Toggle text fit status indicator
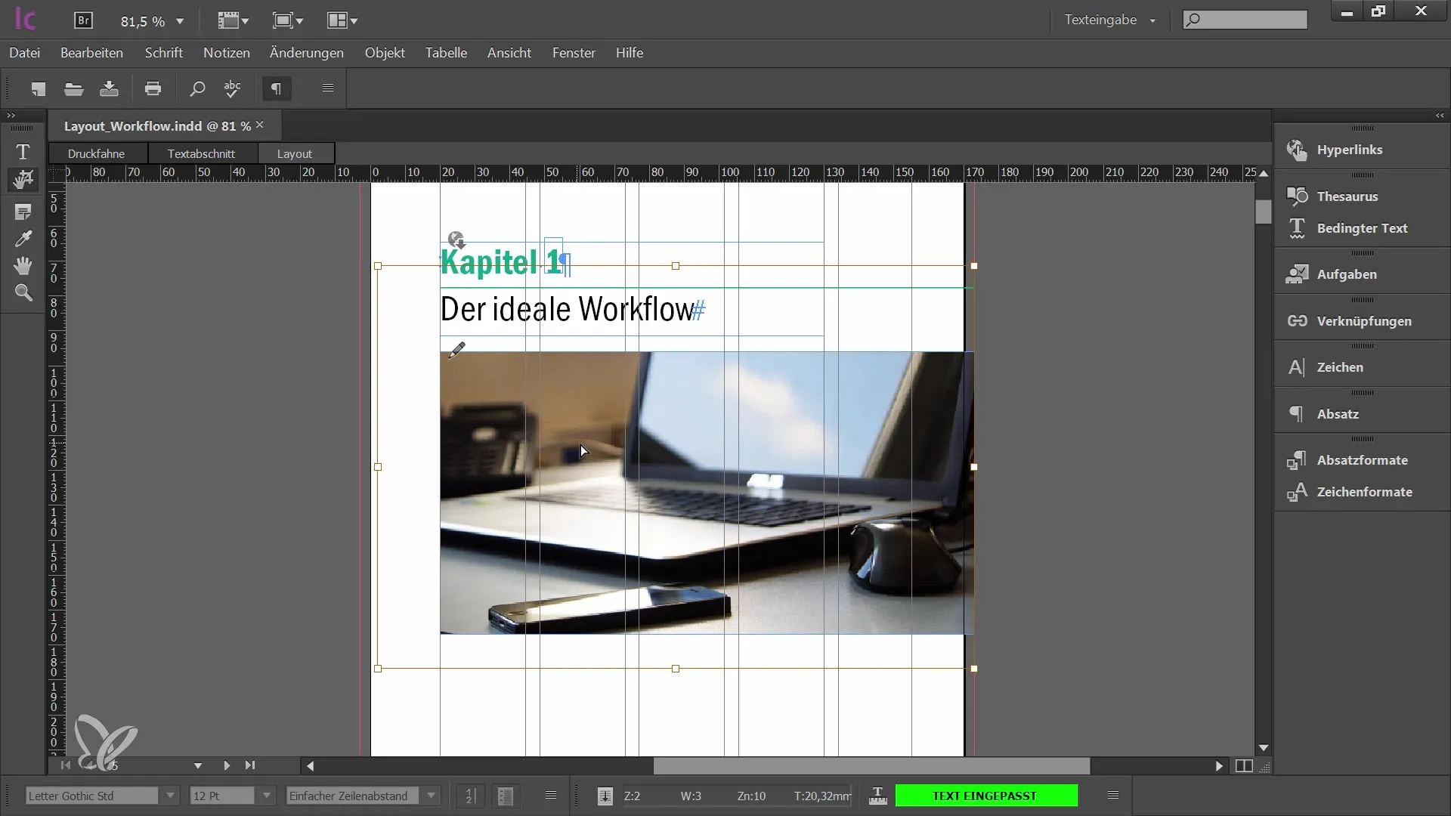Viewport: 1451px width, 816px height. click(x=985, y=795)
